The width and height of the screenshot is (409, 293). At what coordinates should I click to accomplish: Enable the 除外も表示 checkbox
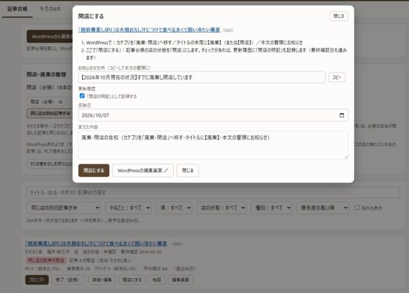(x=357, y=207)
